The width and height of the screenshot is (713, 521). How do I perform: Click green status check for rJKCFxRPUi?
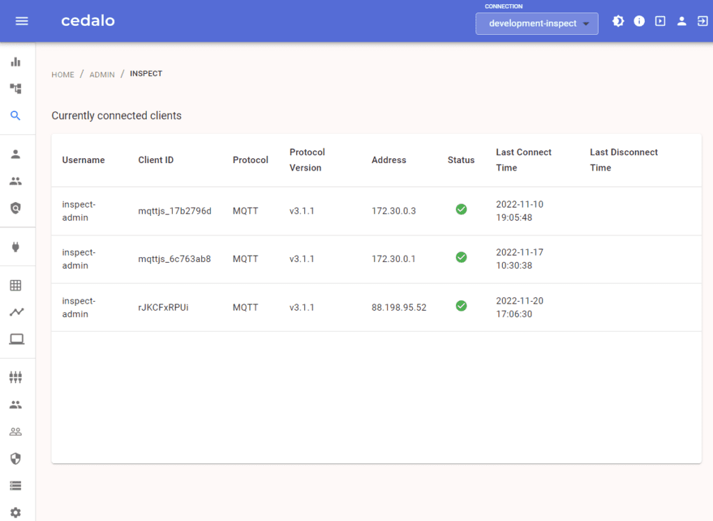461,306
